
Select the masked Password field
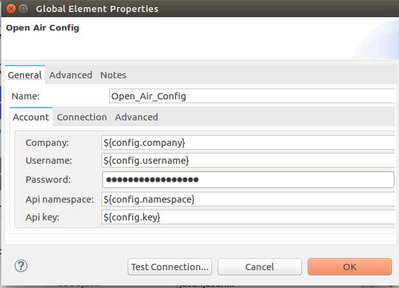(x=248, y=180)
